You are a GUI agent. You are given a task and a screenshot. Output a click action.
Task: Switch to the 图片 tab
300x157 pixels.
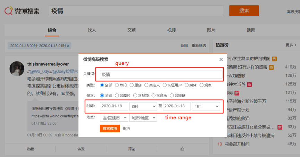211,30
